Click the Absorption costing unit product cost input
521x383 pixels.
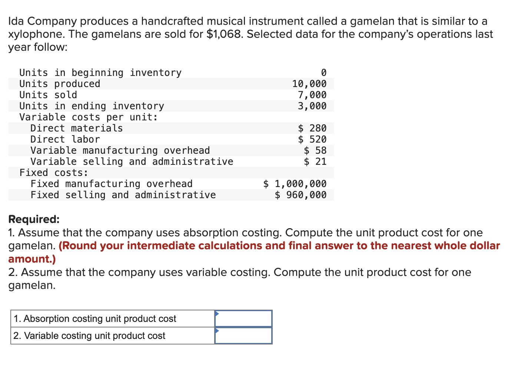[243, 319]
